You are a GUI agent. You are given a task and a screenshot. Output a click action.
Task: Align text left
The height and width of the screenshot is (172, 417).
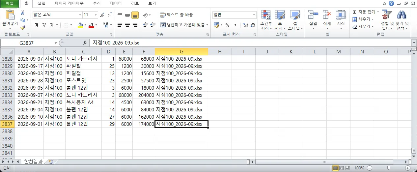pos(120,25)
